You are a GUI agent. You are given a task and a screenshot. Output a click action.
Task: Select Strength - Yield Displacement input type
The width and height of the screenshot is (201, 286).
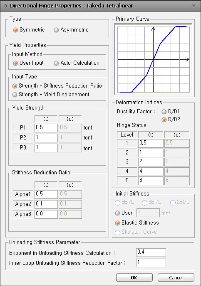coord(51,95)
